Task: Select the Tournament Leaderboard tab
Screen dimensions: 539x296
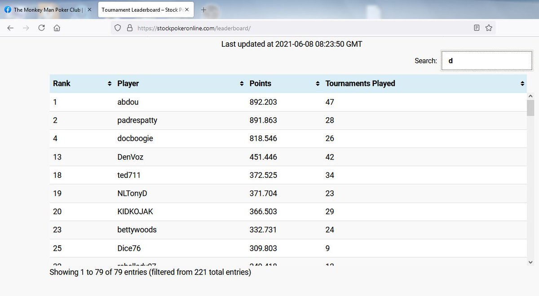Action: (146, 9)
